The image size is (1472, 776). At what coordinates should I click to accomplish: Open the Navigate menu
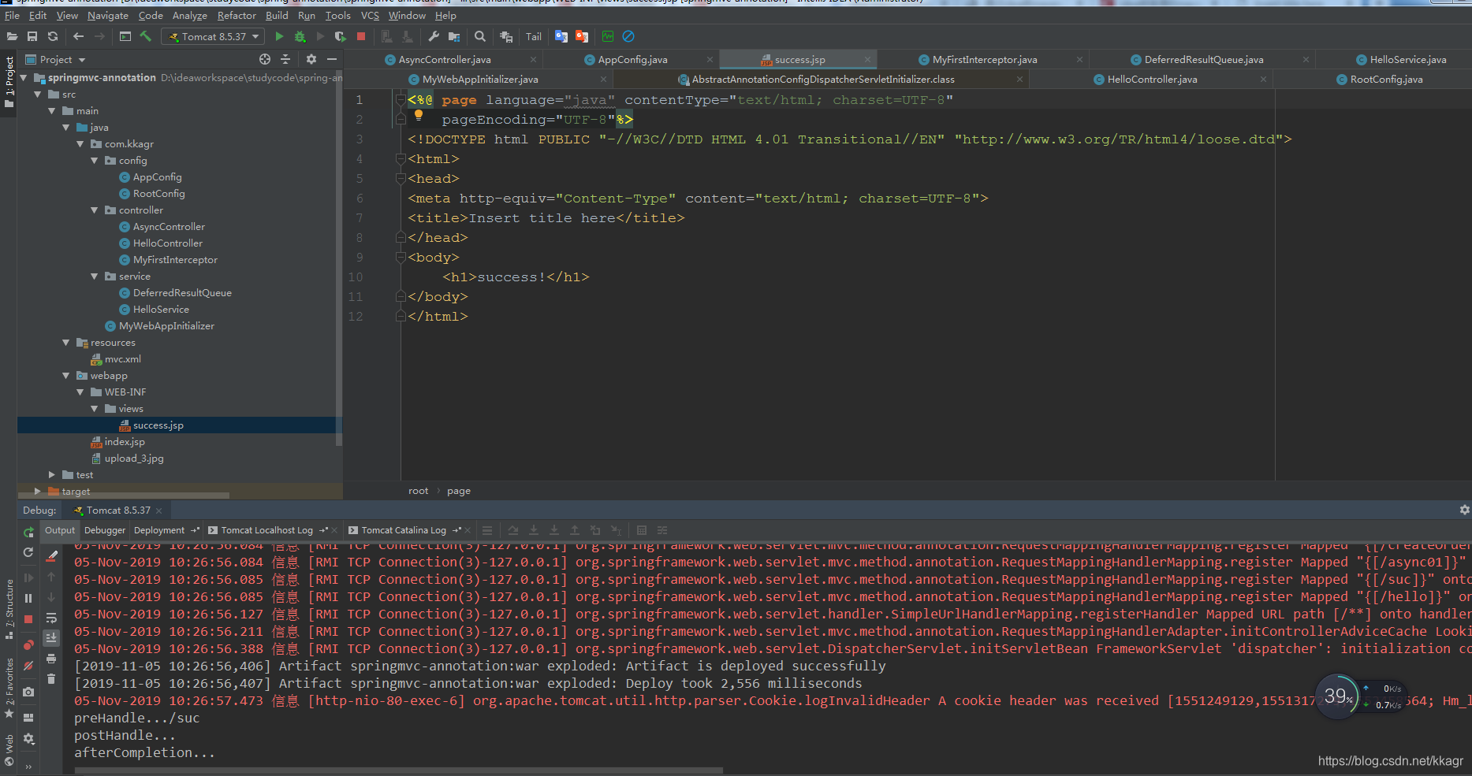point(108,15)
